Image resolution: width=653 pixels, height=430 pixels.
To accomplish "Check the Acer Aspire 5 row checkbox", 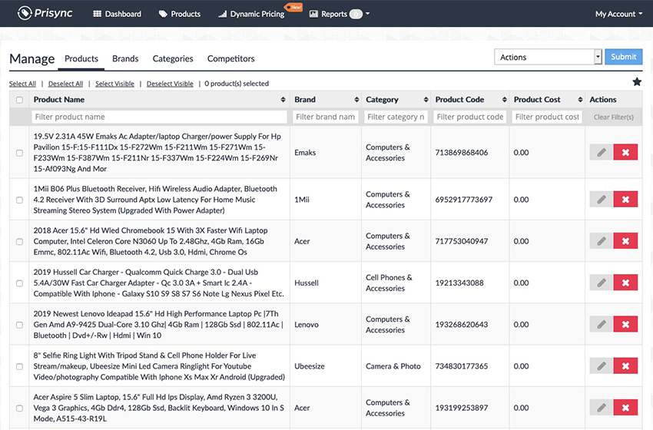I will coord(19,408).
